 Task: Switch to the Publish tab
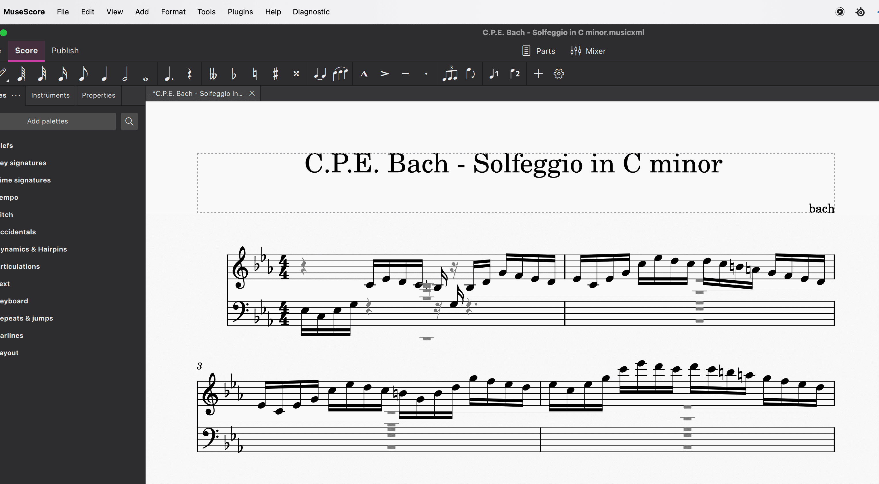(65, 51)
